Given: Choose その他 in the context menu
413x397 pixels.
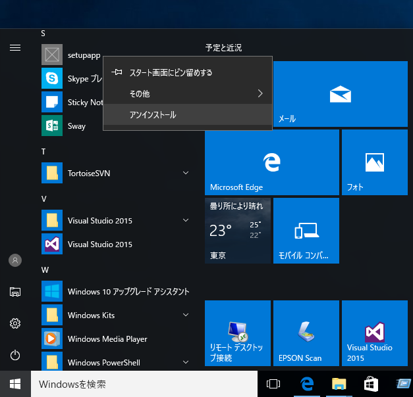Looking at the screenshot, I should [188, 93].
